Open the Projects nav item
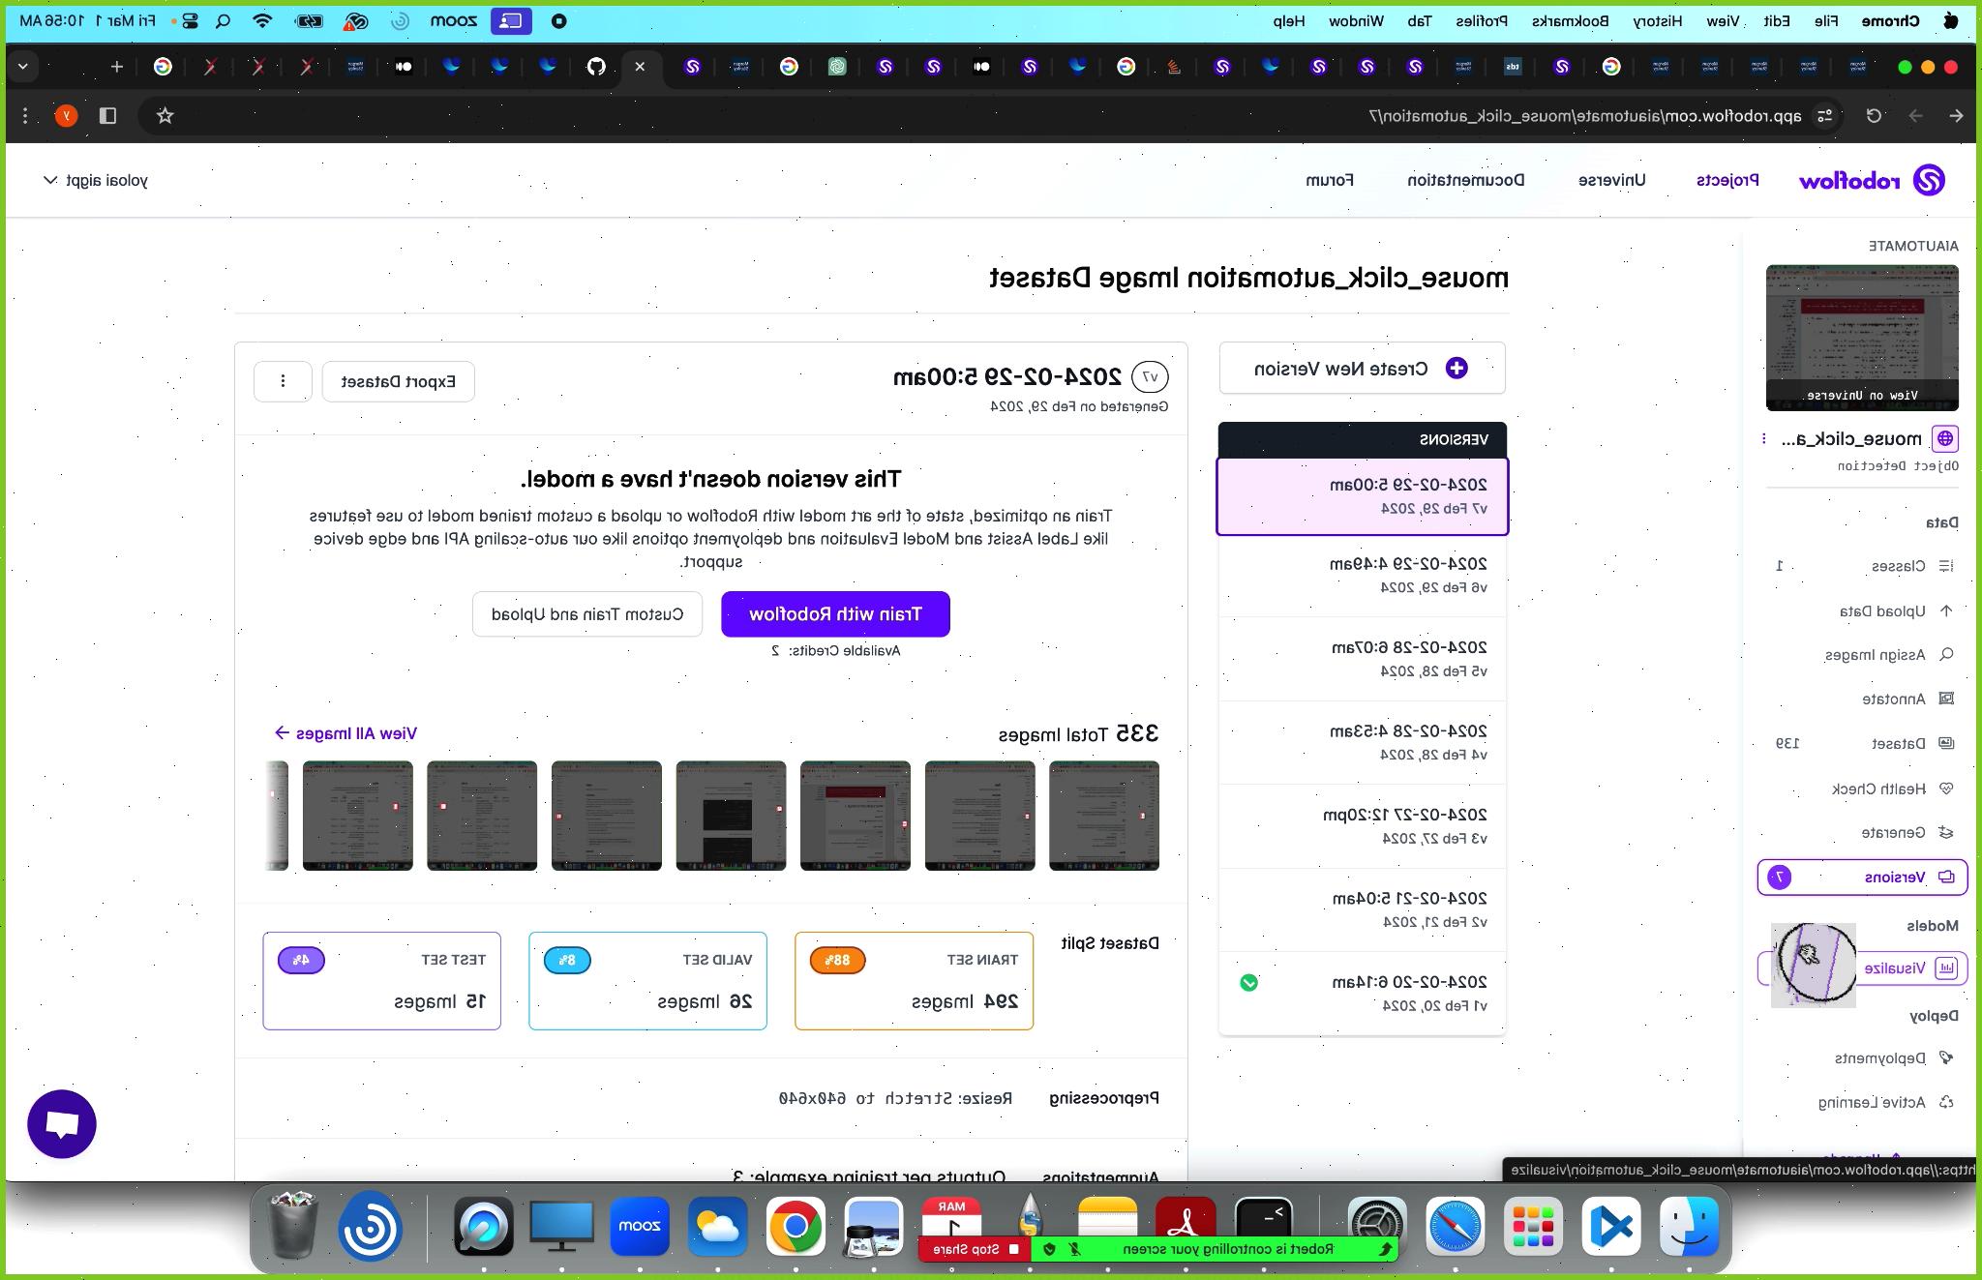The width and height of the screenshot is (1982, 1280). (x=1727, y=180)
